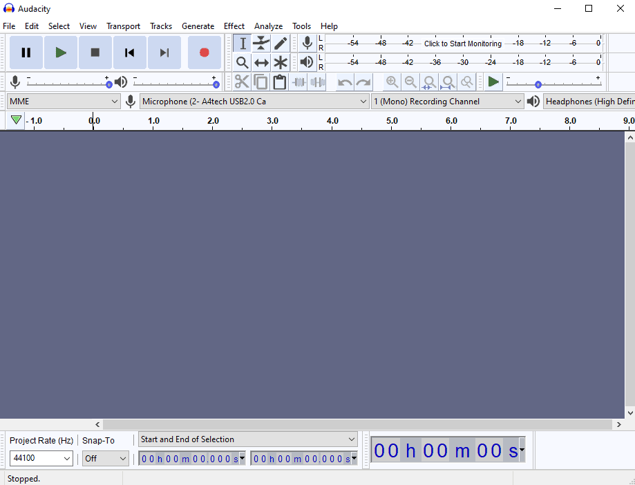
Task: Click the Paste clipboard icon
Action: click(279, 82)
